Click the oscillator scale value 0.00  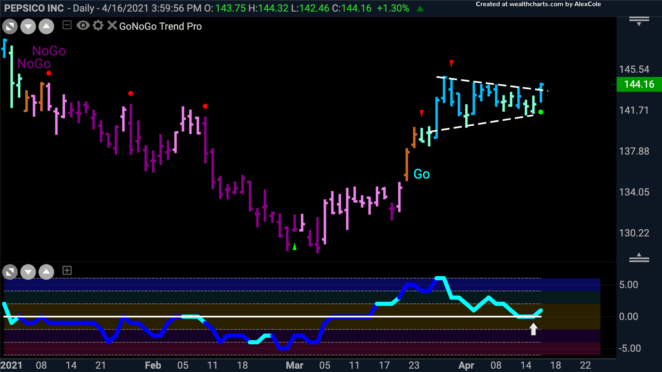tap(628, 317)
